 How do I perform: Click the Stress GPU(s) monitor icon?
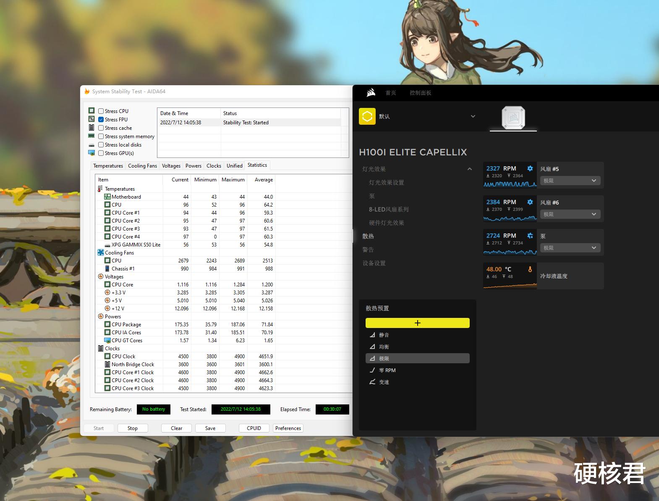(x=92, y=153)
